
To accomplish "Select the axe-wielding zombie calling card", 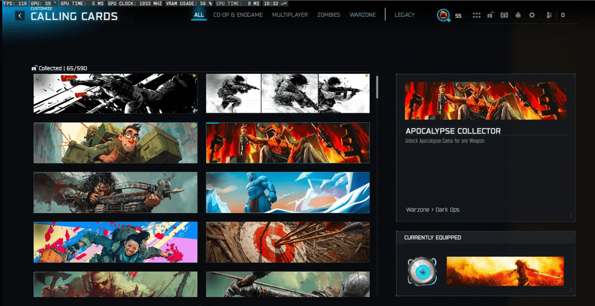I will [x=115, y=284].
